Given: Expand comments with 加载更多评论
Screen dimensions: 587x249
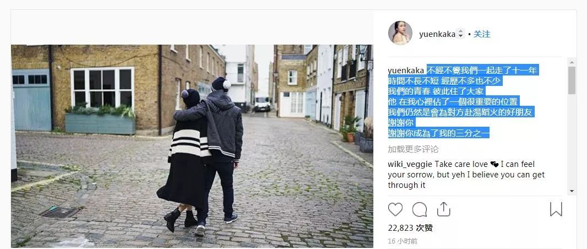Looking at the screenshot, I should pos(414,149).
